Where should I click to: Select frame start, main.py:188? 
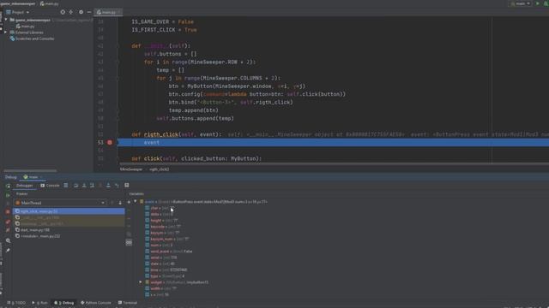pos(69,230)
